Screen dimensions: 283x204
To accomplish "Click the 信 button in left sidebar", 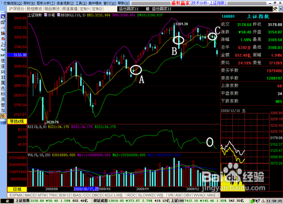I will [3, 61].
